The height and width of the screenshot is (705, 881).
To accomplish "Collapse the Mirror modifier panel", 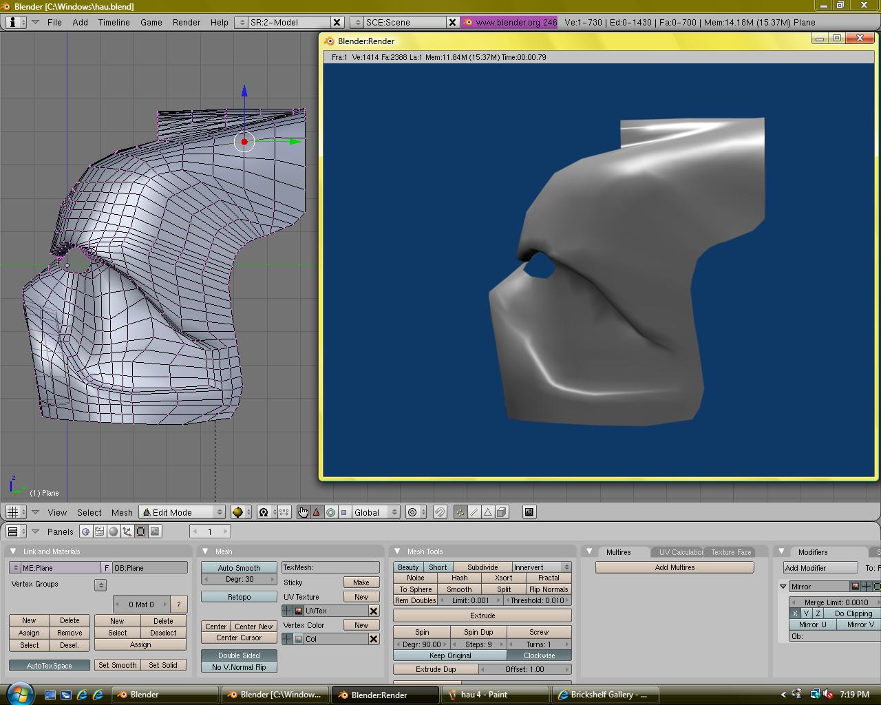I will pyautogui.click(x=783, y=587).
